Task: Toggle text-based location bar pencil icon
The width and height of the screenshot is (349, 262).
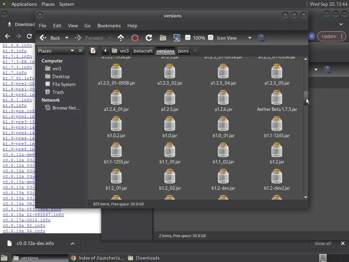Action: 93,50
